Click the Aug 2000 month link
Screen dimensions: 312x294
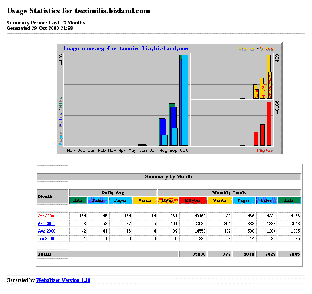[46, 231]
